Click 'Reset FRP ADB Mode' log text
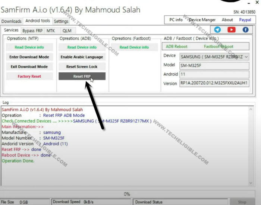Screen dimensions: 261x205 (64, 115)
